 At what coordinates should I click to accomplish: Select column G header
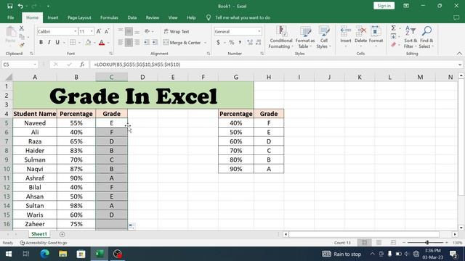236,78
